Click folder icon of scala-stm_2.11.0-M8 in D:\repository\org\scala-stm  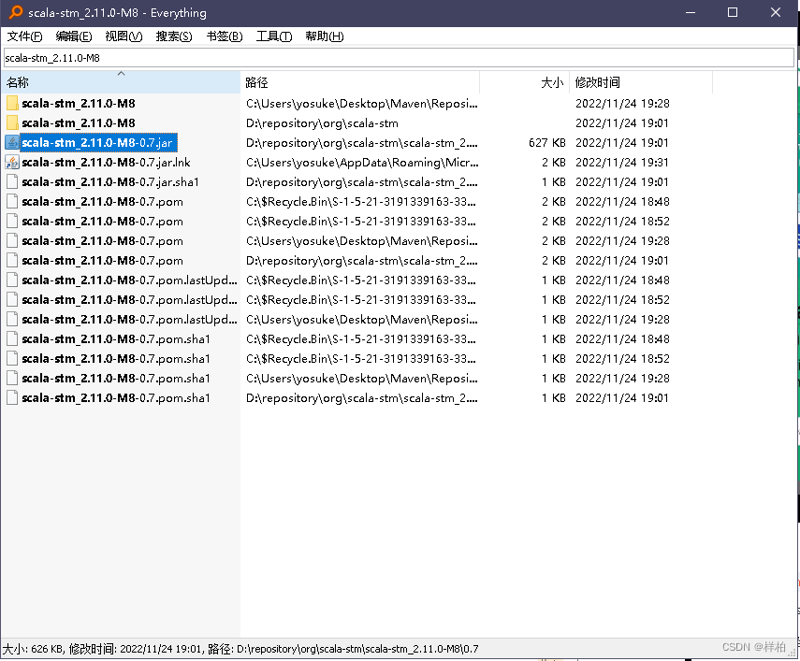point(12,122)
